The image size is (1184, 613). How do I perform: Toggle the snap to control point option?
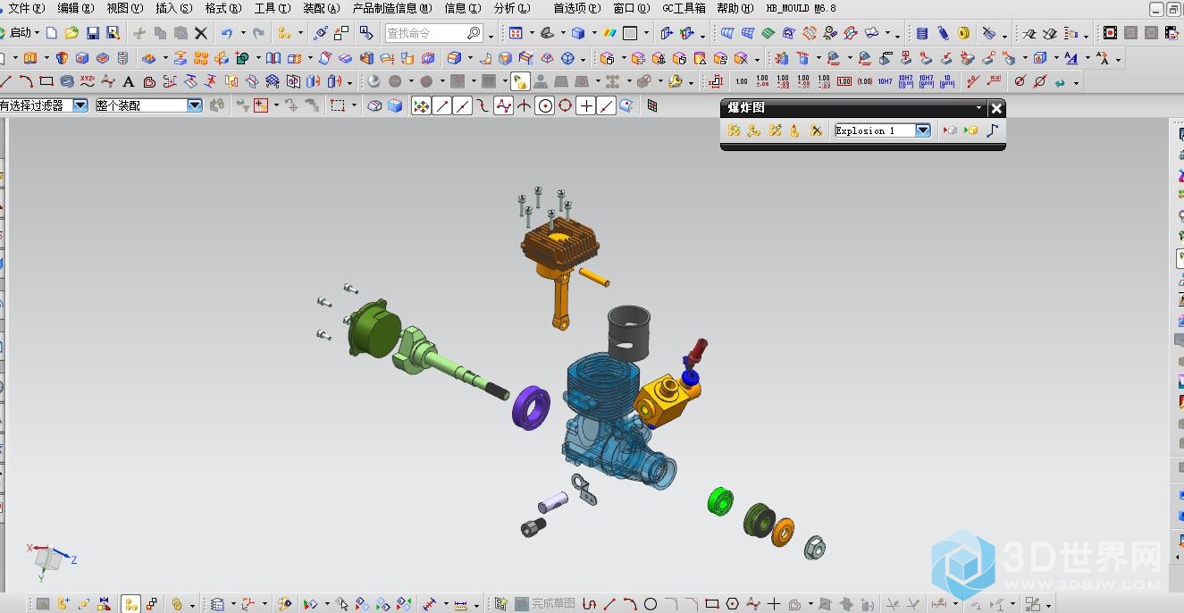503,105
